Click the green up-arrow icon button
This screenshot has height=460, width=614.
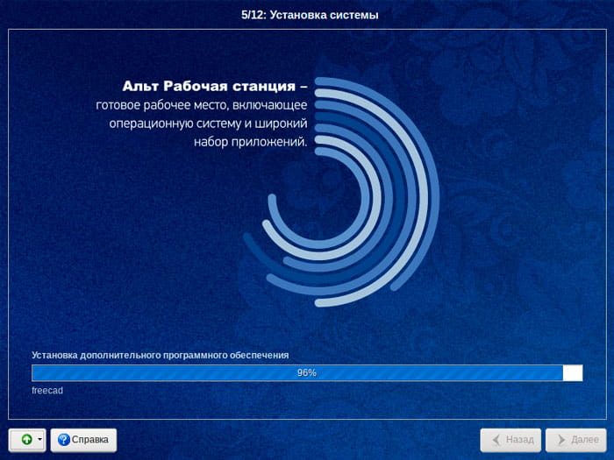pyautogui.click(x=26, y=440)
